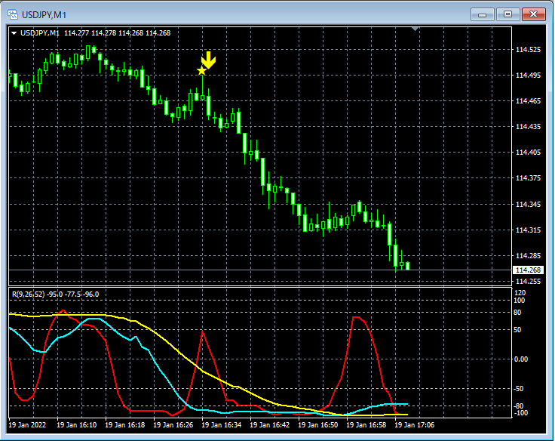Image resolution: width=555 pixels, height=441 pixels.
Task: Close the USDJPY,M1 chart window
Action: (533, 14)
